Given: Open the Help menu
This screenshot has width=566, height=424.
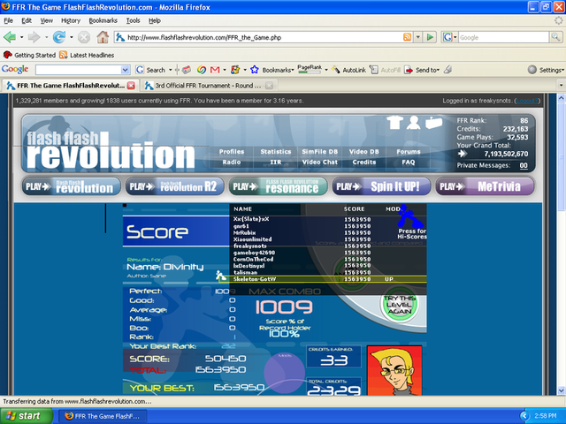Looking at the screenshot, I should 155,20.
